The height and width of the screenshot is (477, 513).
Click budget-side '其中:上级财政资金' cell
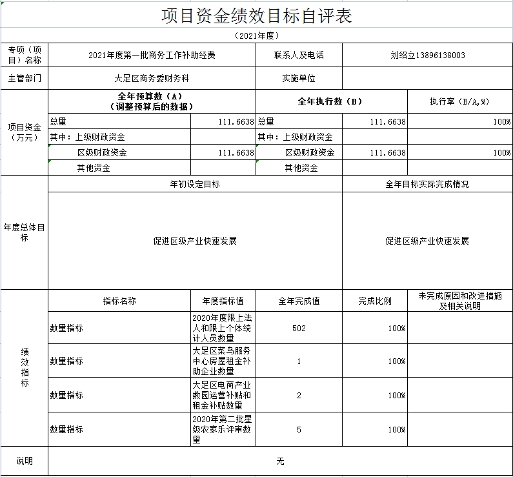119,137
